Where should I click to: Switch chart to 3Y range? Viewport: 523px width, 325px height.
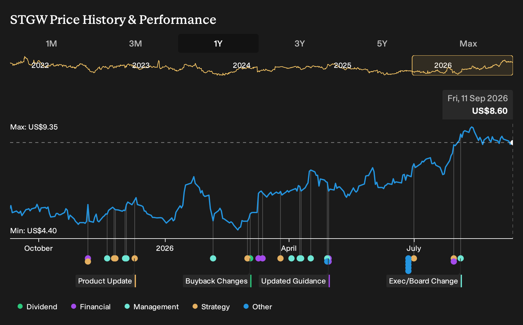tap(300, 43)
